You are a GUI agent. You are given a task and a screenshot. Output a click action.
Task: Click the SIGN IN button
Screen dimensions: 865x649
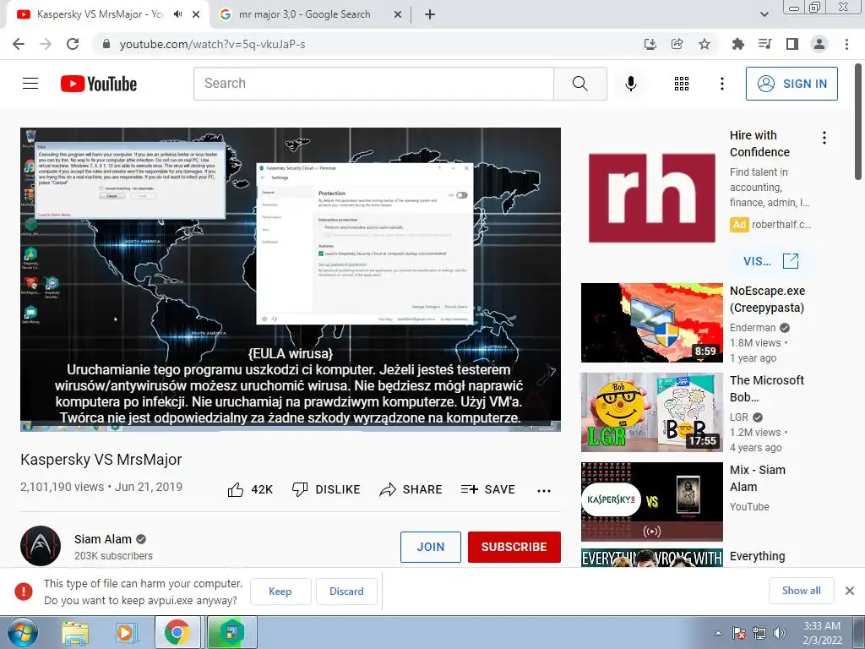click(792, 84)
